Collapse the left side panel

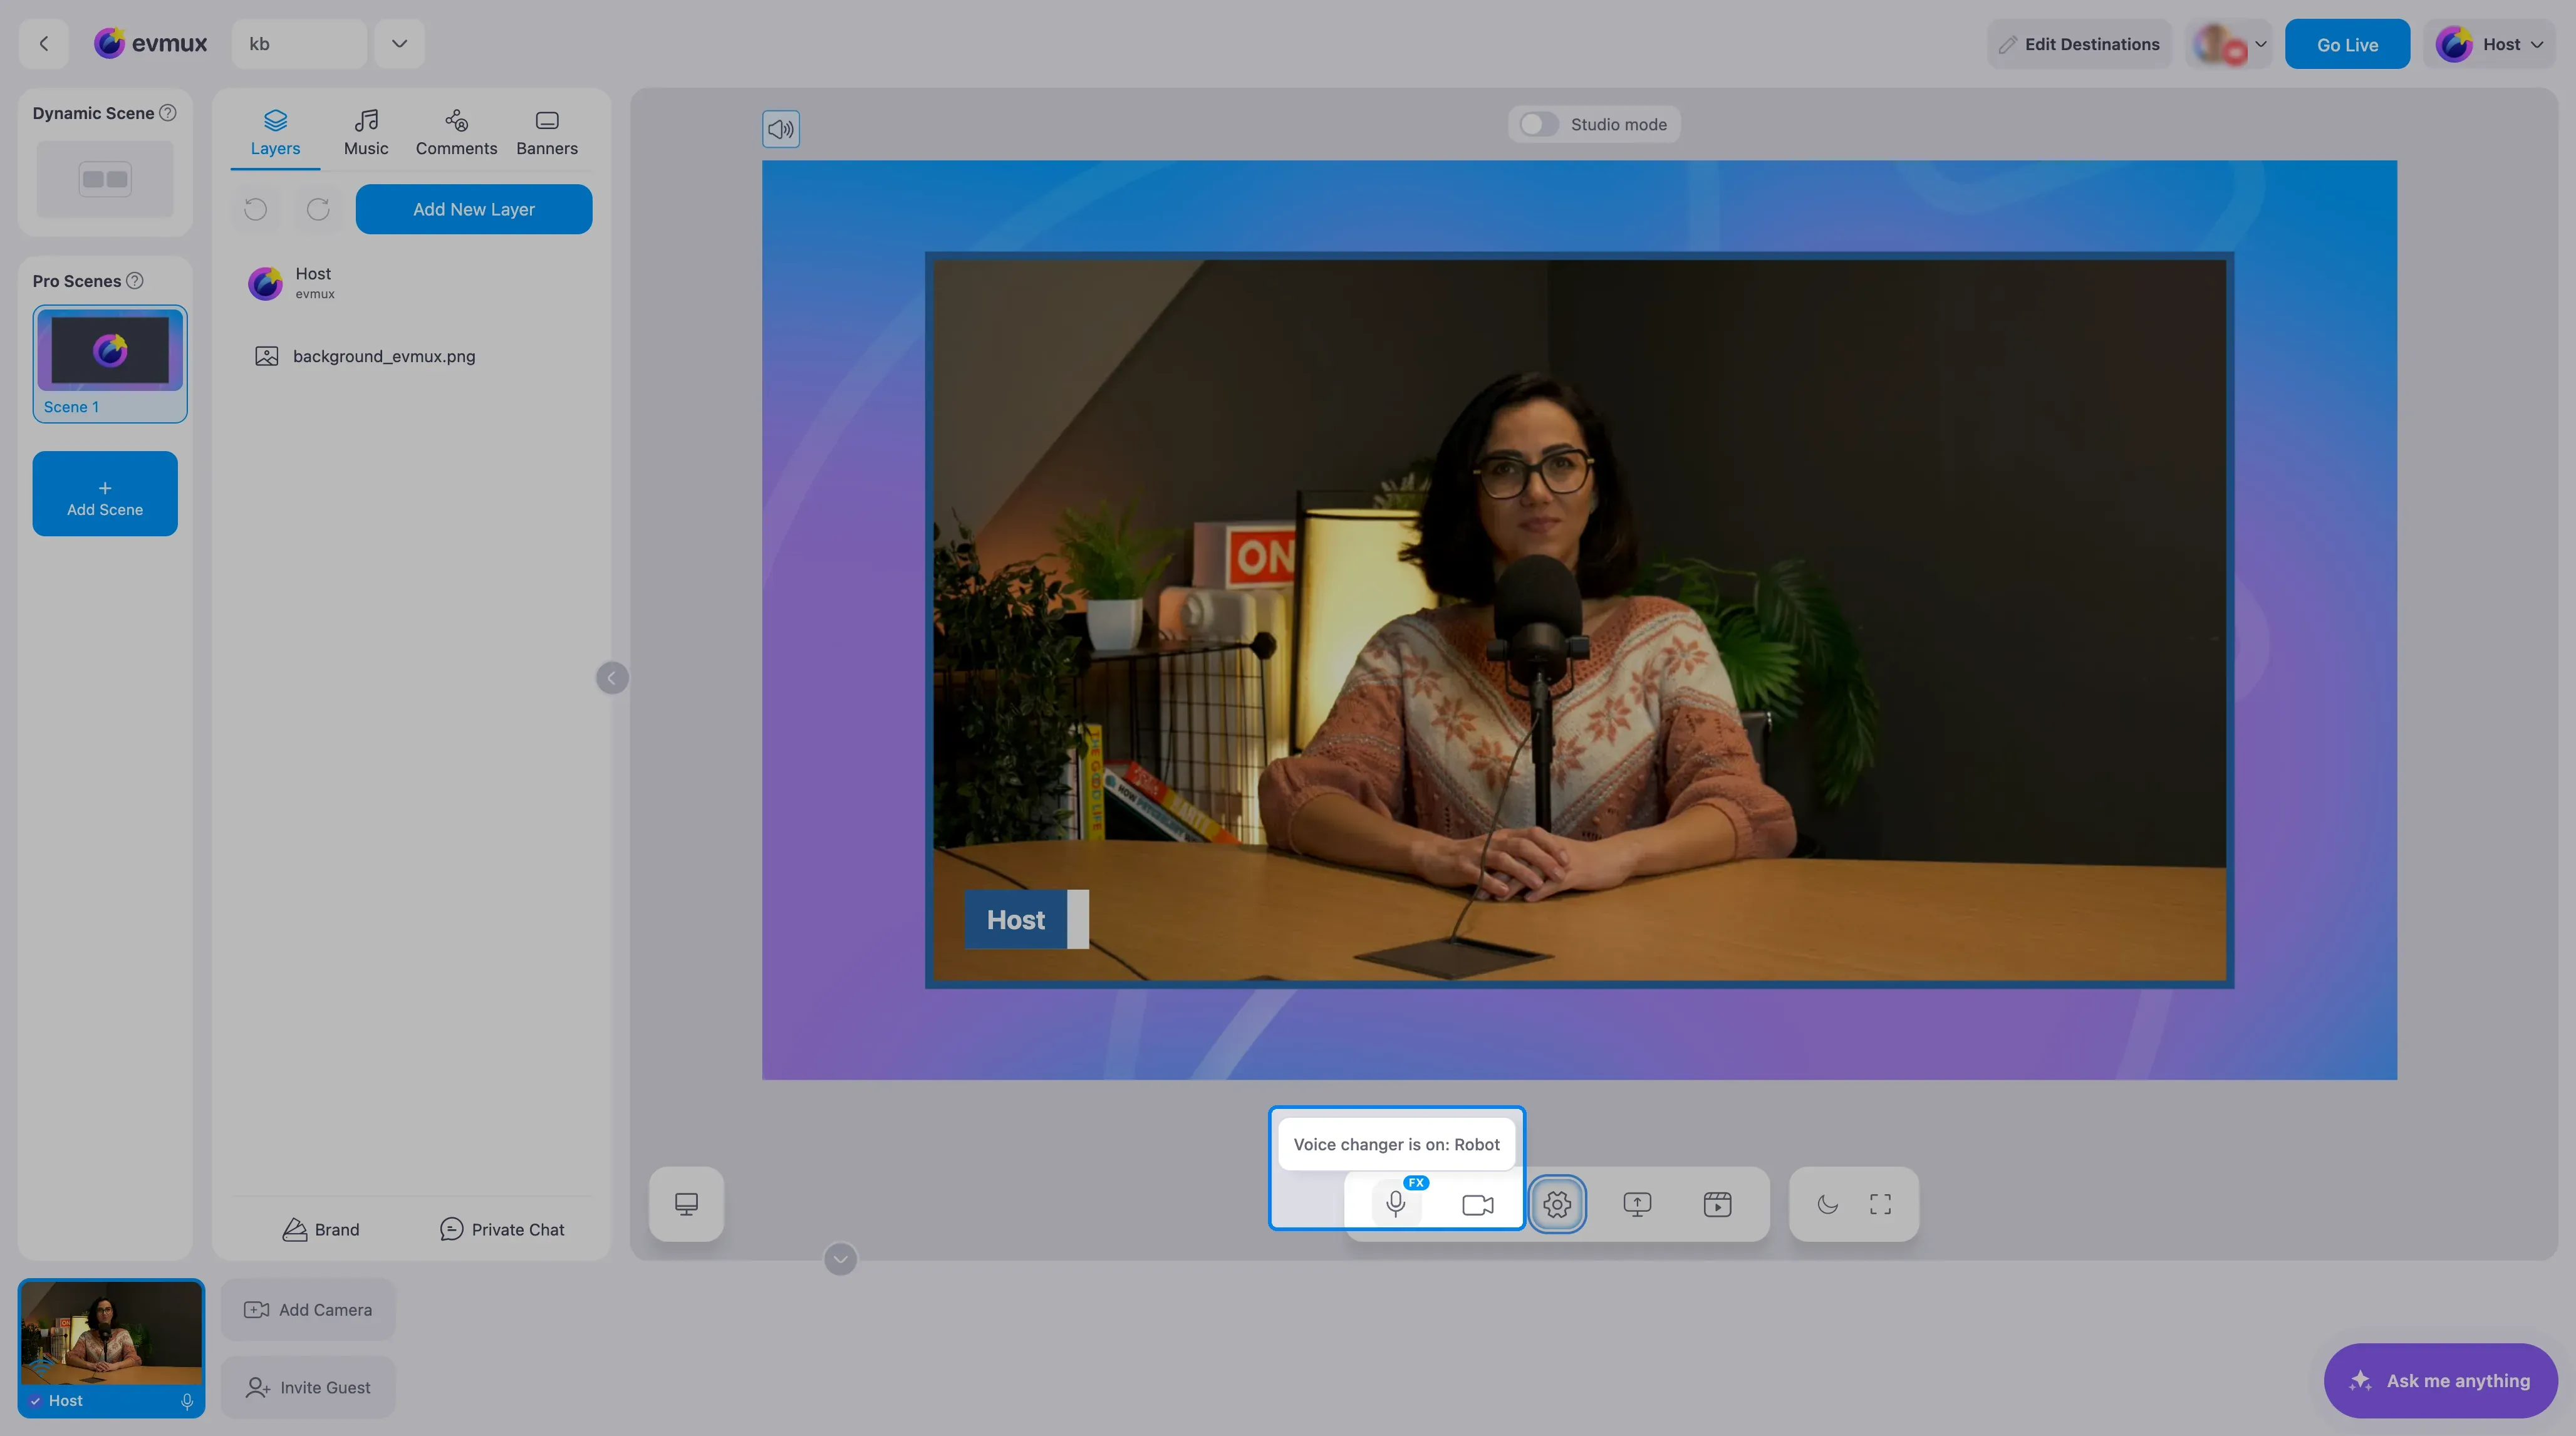pyautogui.click(x=612, y=678)
